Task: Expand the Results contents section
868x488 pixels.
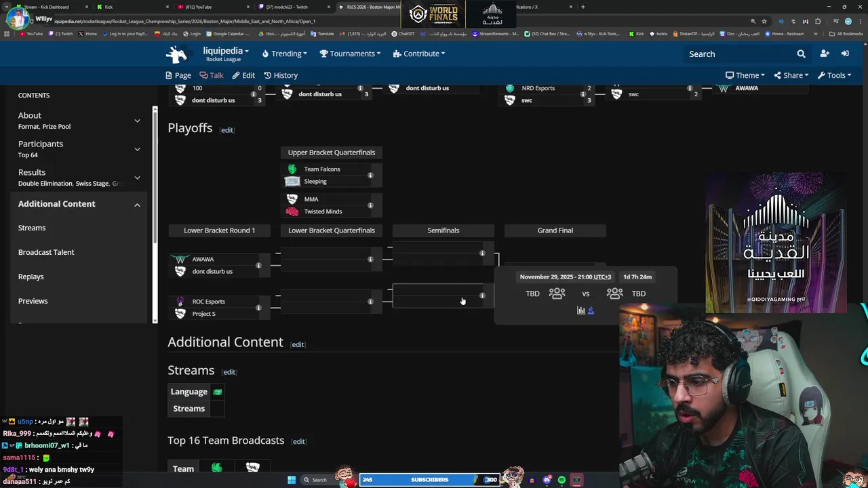Action: pos(137,178)
